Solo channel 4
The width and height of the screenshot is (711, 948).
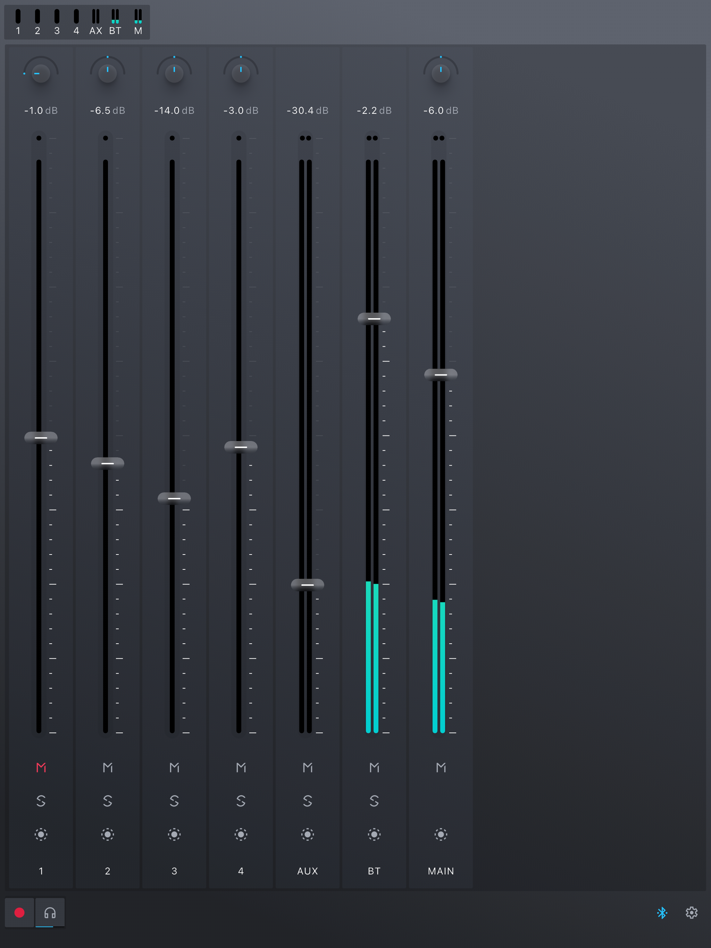[241, 801]
